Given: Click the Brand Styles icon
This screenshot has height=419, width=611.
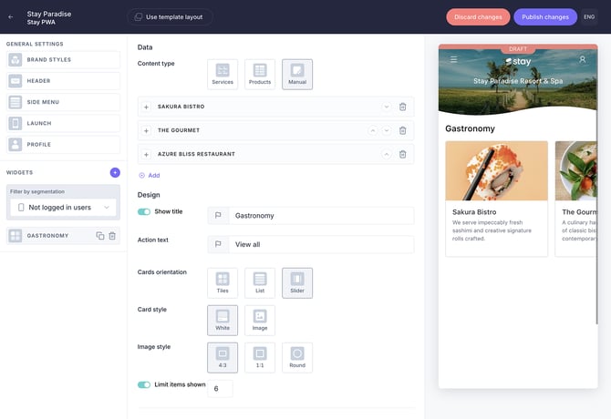Looking at the screenshot, I should tap(16, 59).
